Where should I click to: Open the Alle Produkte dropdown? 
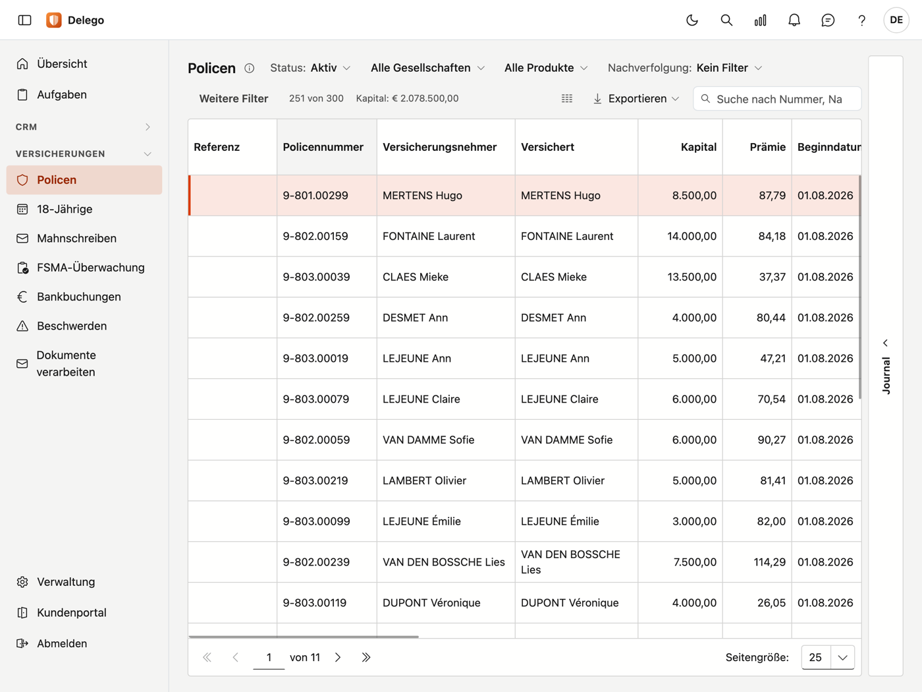[546, 68]
